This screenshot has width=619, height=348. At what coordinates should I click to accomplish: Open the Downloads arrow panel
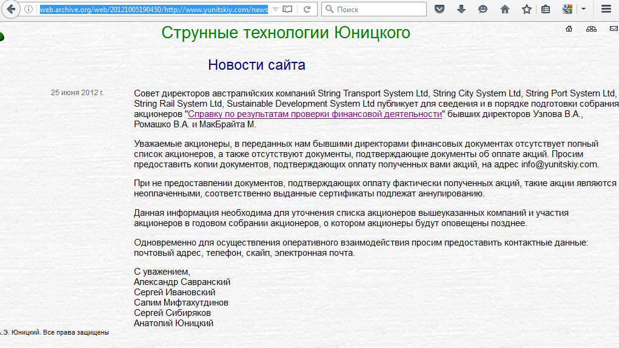pyautogui.click(x=461, y=10)
